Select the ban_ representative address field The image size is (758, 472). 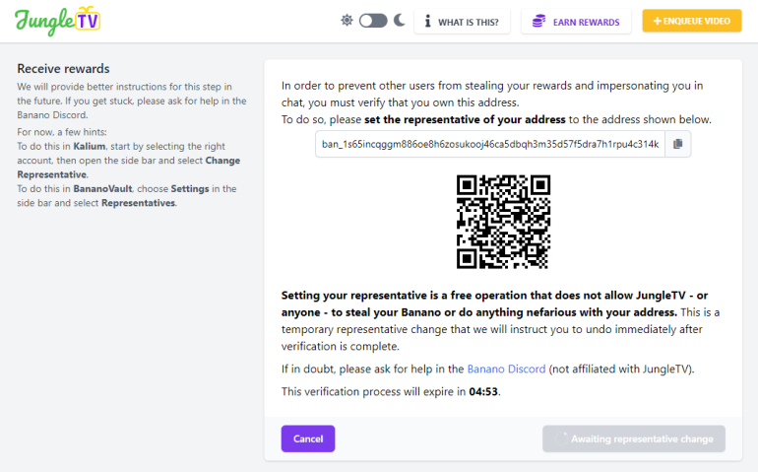tap(490, 144)
